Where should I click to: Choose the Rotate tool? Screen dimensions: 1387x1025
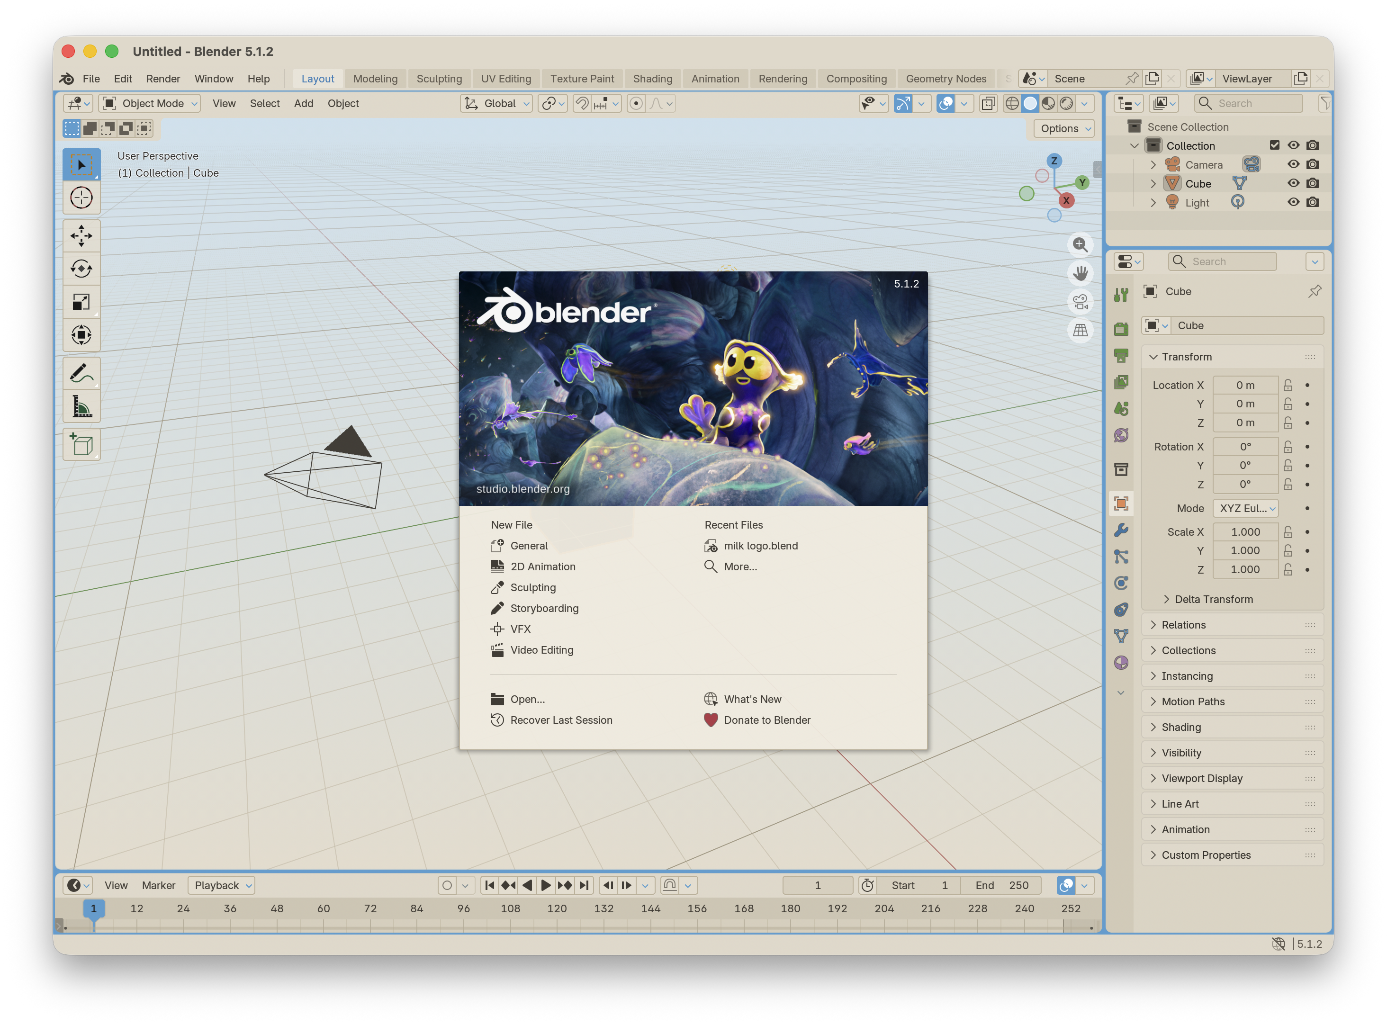click(81, 269)
